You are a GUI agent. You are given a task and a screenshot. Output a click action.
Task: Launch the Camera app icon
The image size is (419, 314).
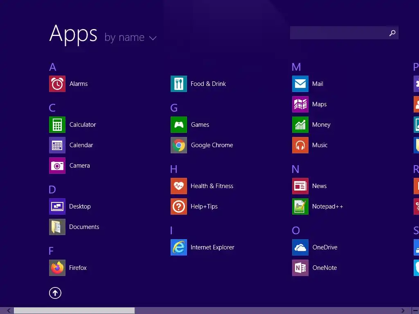[57, 166]
